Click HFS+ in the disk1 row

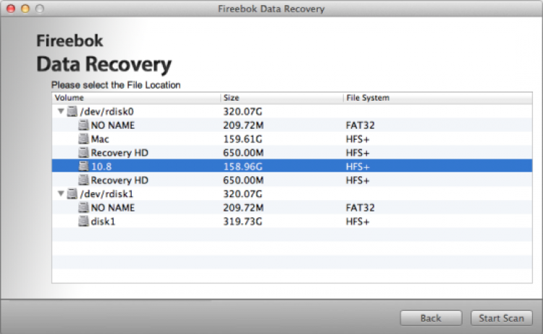(358, 222)
